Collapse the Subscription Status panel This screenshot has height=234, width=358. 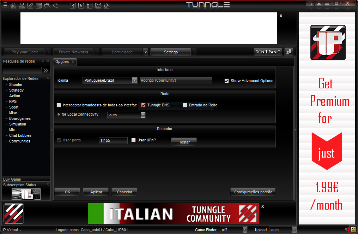[48, 184]
